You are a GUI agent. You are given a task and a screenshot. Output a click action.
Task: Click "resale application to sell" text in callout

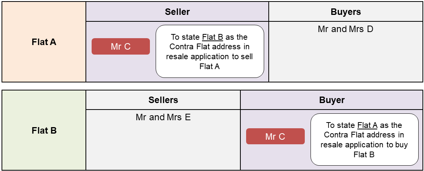point(210,57)
